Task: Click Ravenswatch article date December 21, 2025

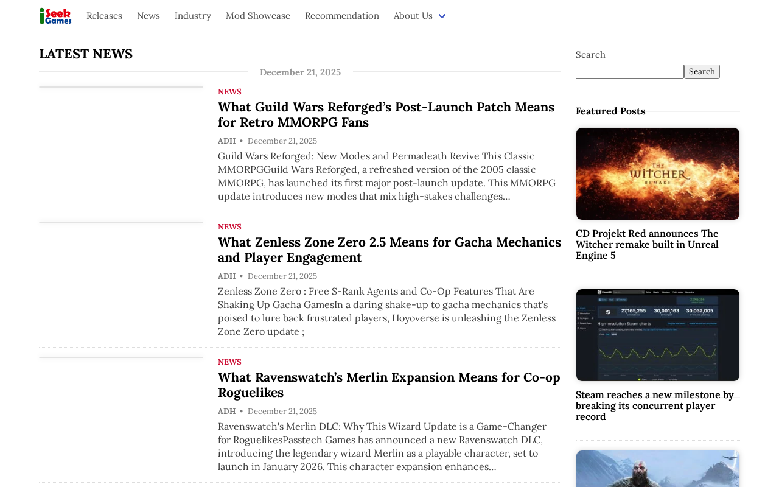Action: (x=282, y=412)
